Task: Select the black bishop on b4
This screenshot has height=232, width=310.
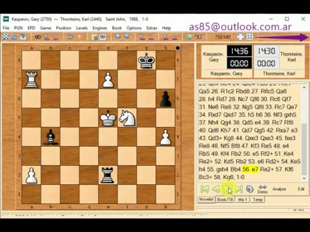Action: tap(50, 137)
